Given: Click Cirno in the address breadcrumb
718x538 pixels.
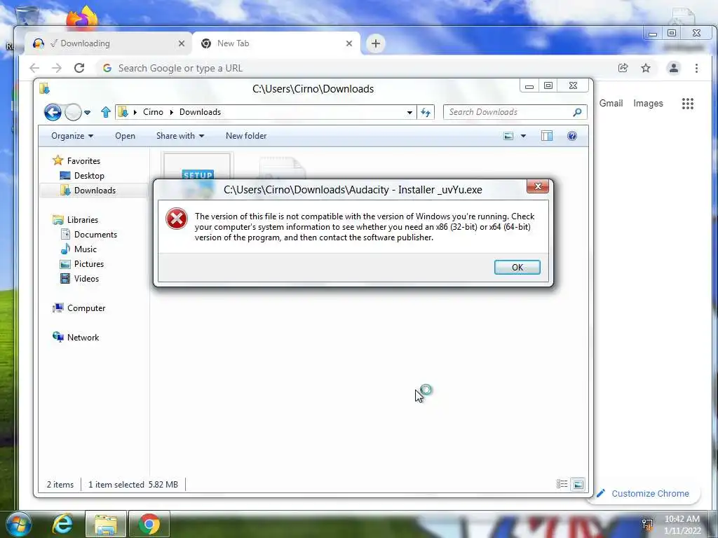Looking at the screenshot, I should click(x=153, y=112).
